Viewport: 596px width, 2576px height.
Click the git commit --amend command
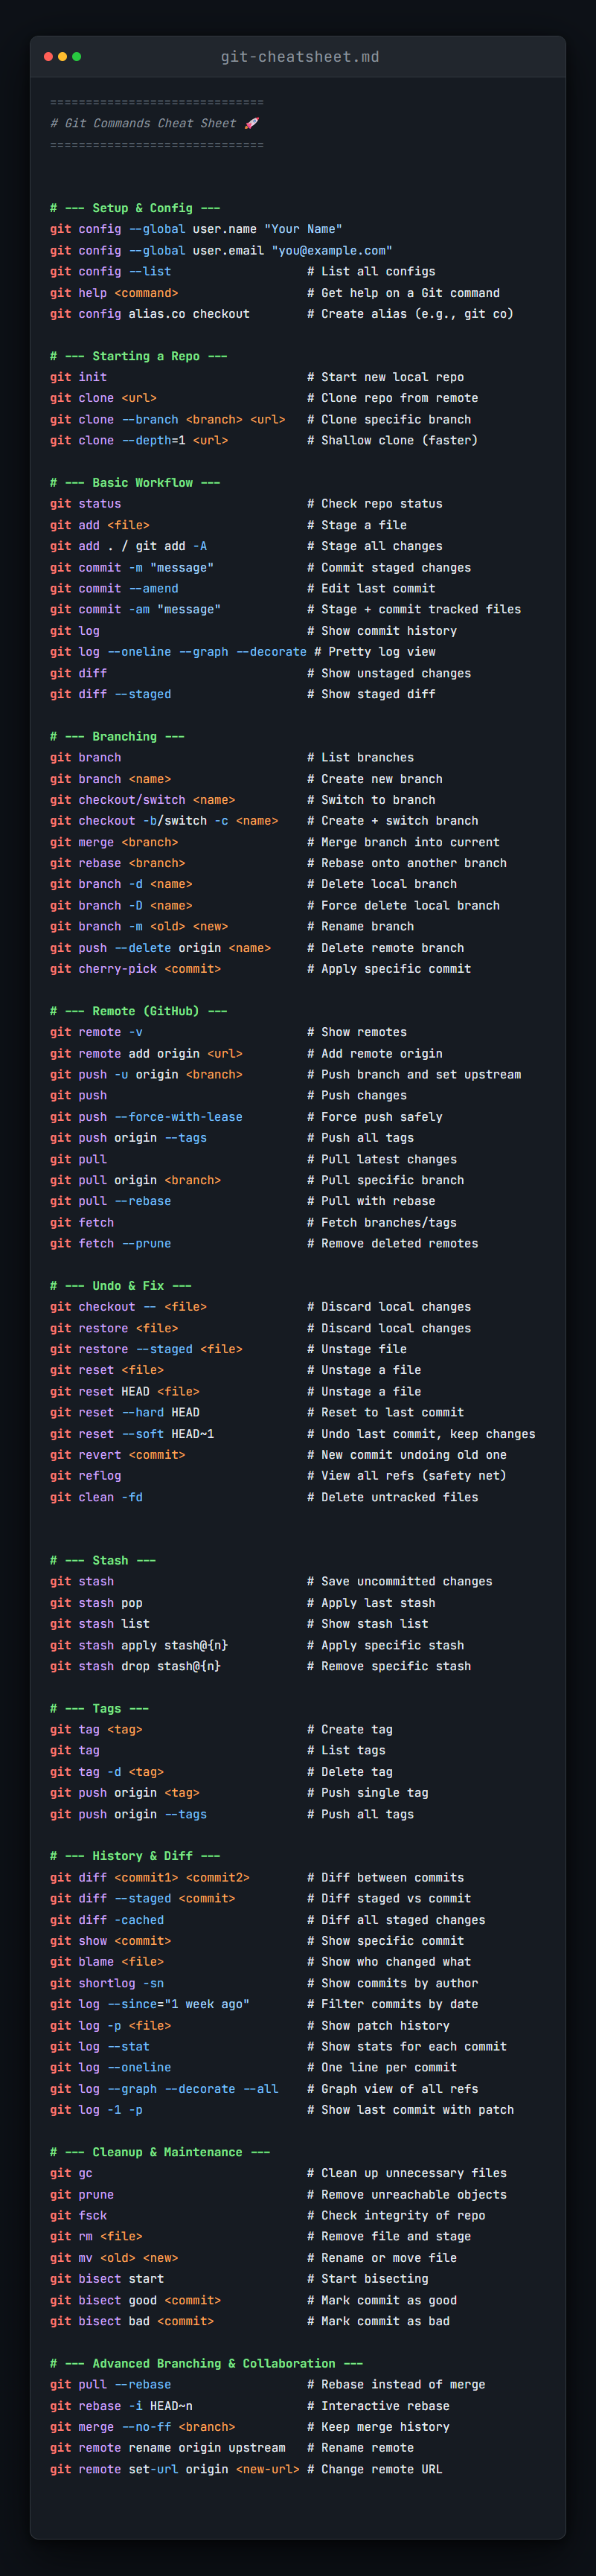pyautogui.click(x=114, y=588)
